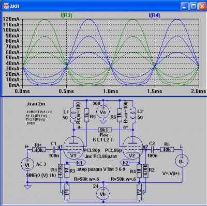Select the R2 470k resistor
The image size is (207, 206).
[146, 171]
